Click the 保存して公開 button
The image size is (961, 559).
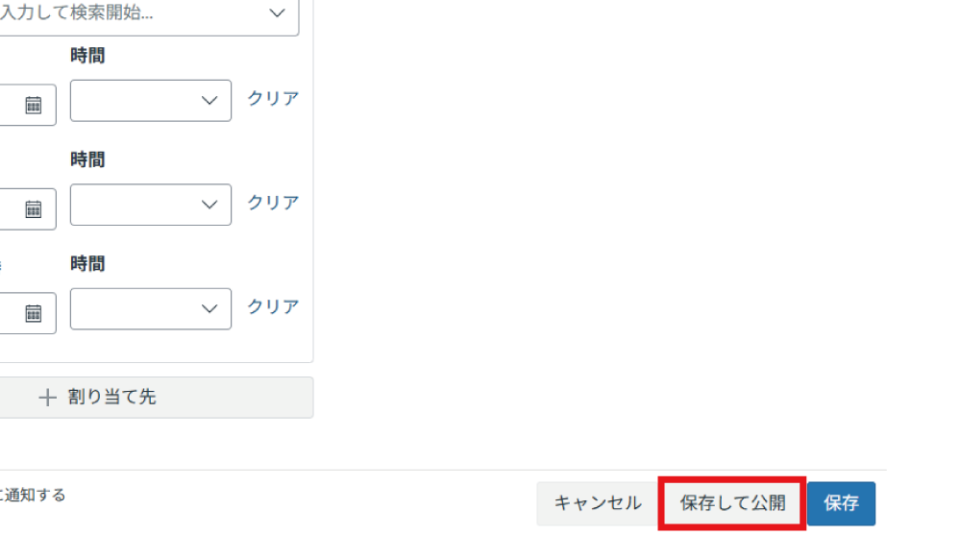click(732, 503)
